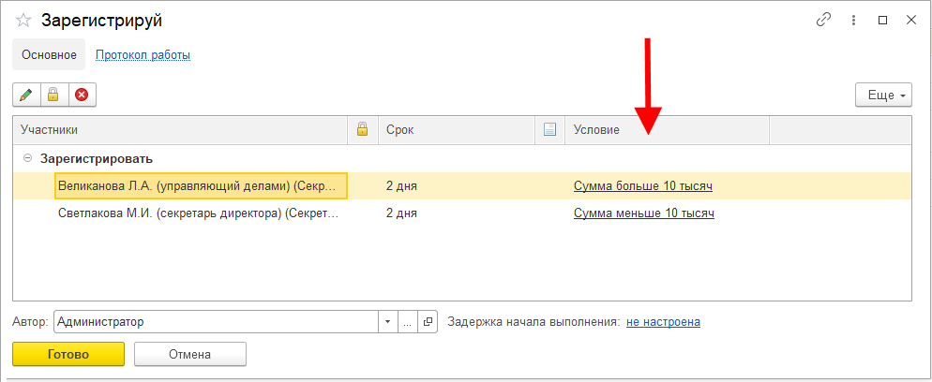Open the Еще dropdown menu
Viewport: 932px width, 382px height.
(883, 95)
